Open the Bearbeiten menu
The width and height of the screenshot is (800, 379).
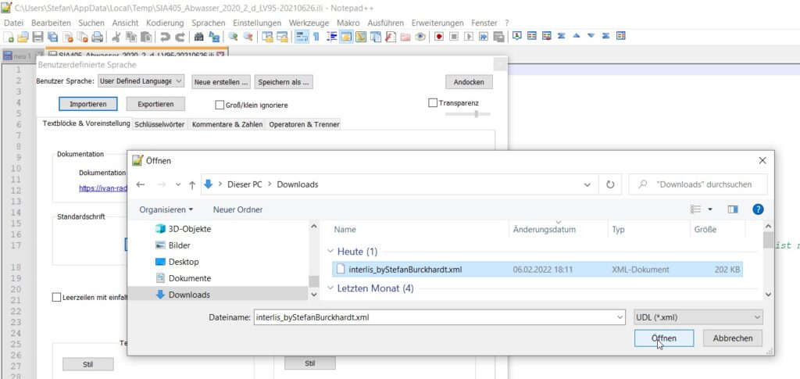(51, 23)
